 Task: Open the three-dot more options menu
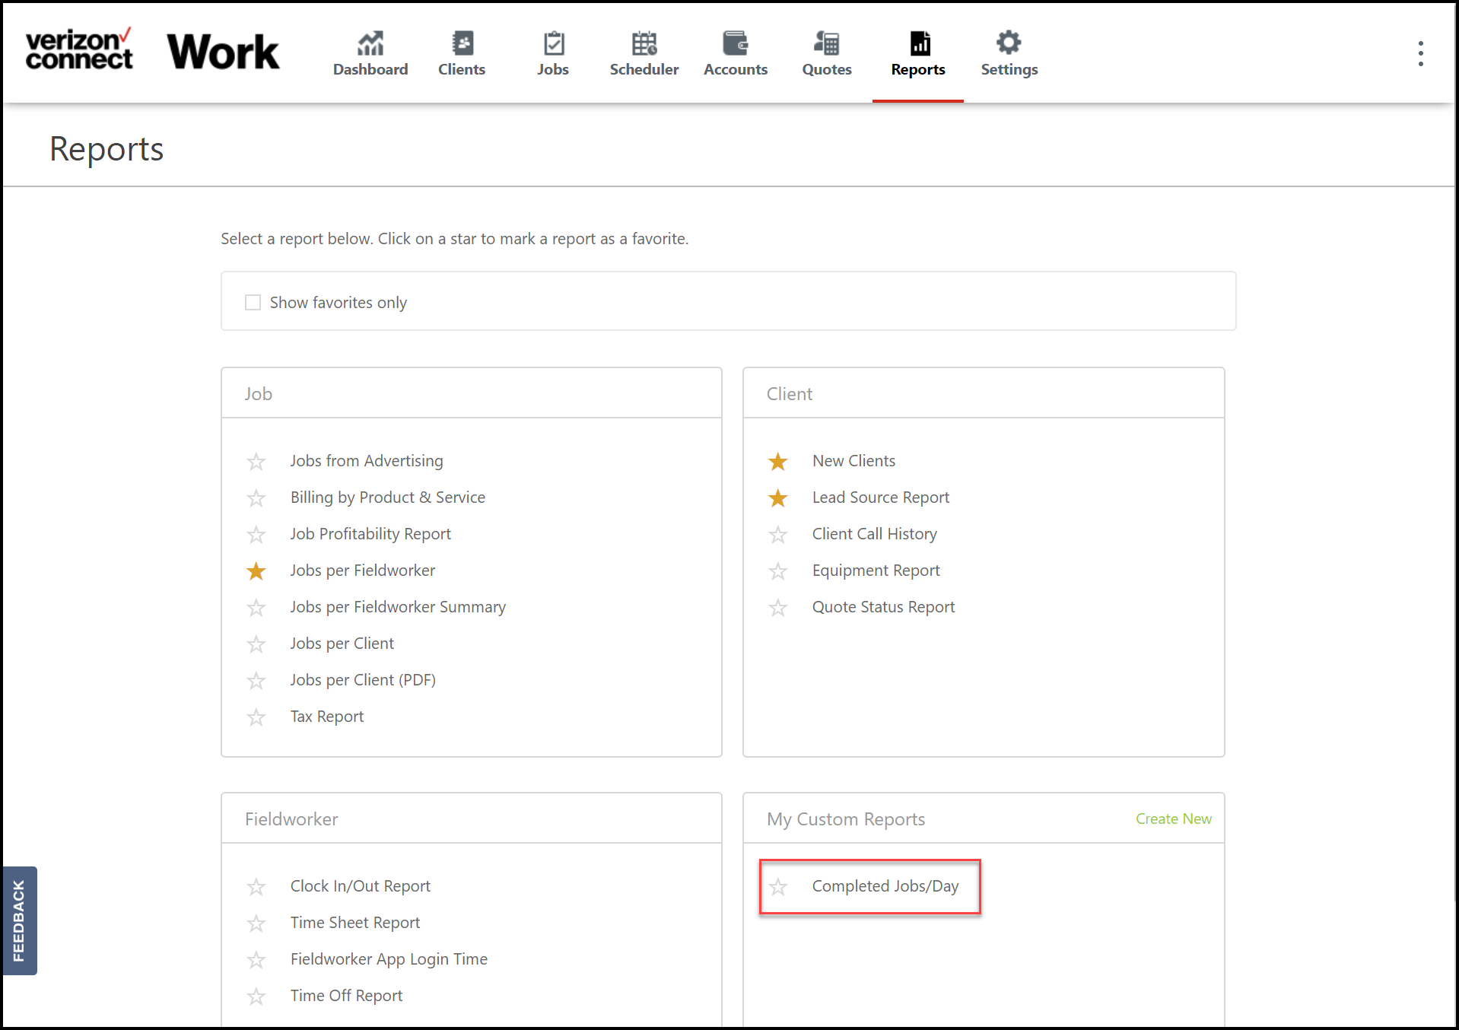click(1420, 53)
